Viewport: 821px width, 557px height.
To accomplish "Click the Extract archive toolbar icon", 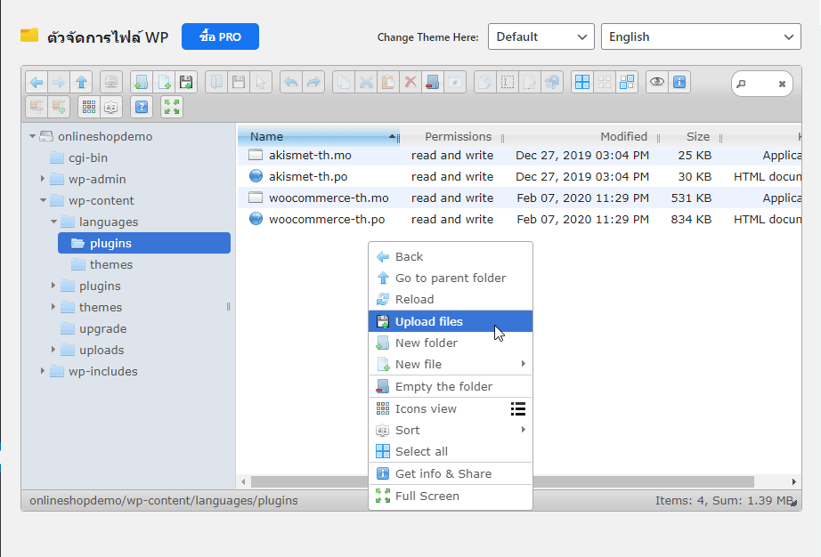I will (x=37, y=107).
